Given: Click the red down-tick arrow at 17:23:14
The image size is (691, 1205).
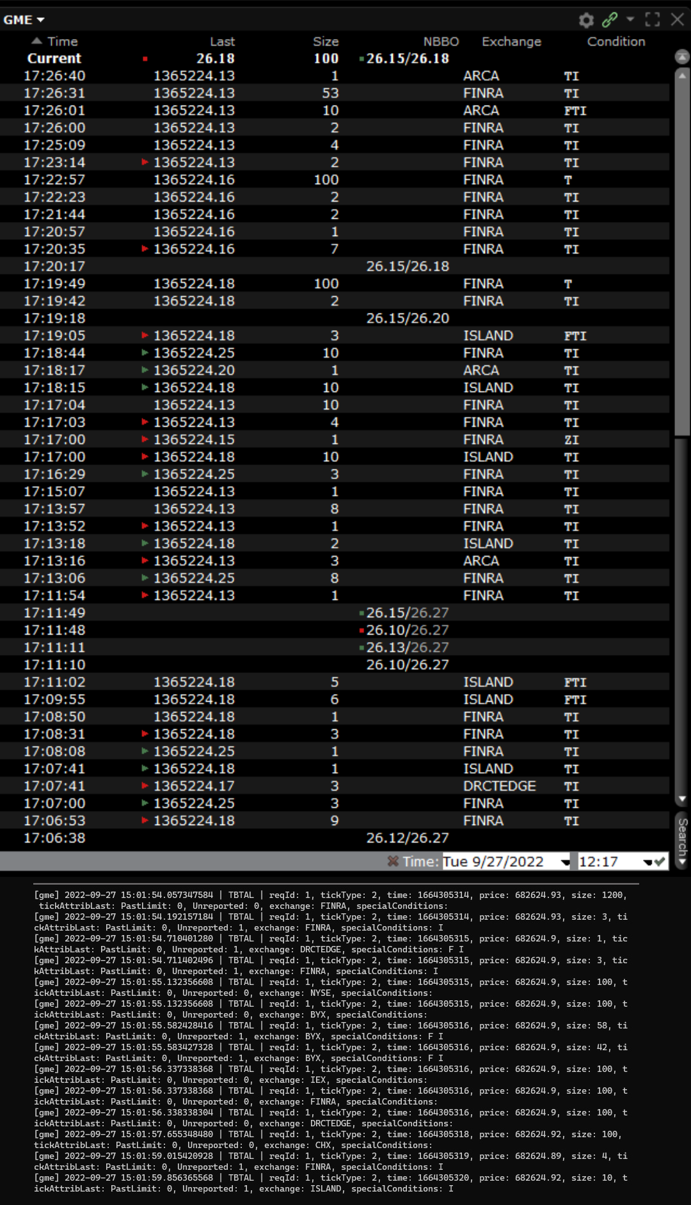Looking at the screenshot, I should (x=145, y=162).
